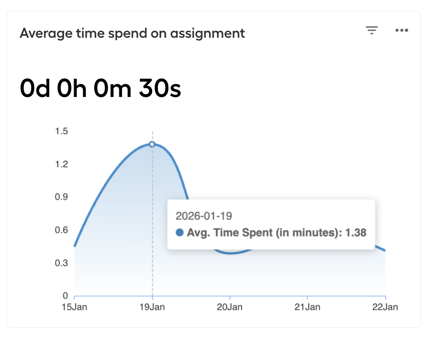This screenshot has height=337, width=427.
Task: Click the line endpoint at 22Jan
Action: point(384,250)
